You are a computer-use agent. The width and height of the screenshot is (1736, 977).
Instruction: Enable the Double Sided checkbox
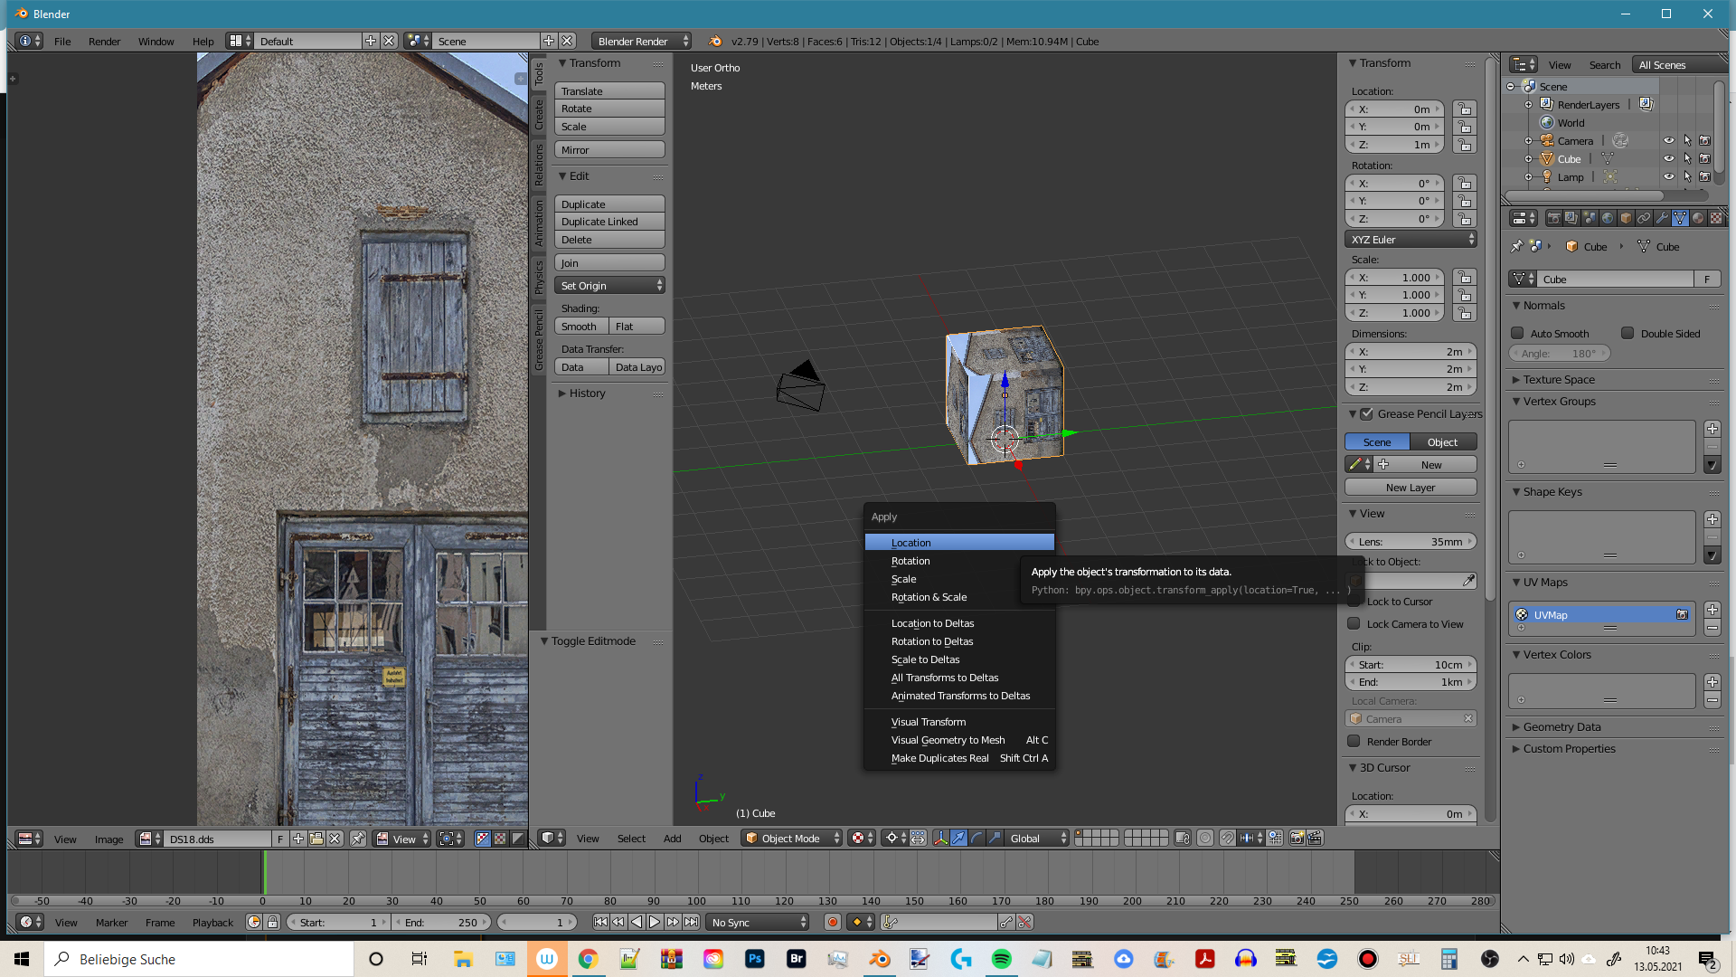[x=1627, y=334]
